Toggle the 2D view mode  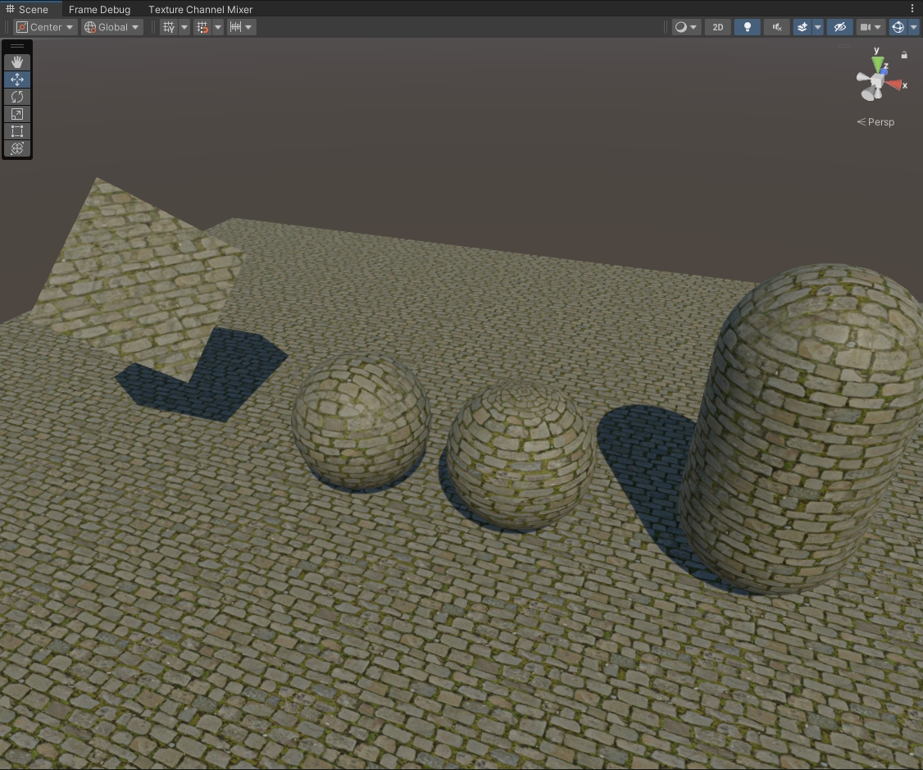pos(718,27)
